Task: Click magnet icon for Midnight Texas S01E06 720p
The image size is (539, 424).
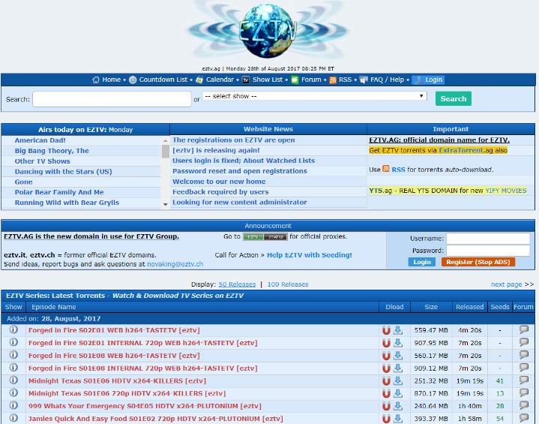Action: pyautogui.click(x=386, y=394)
